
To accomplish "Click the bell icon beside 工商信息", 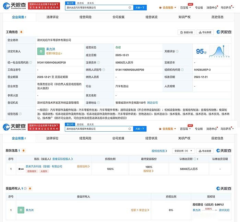I will point(21,32).
